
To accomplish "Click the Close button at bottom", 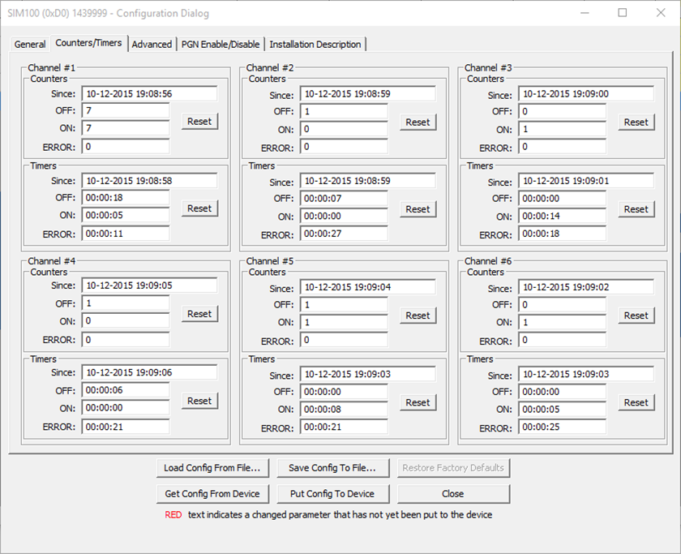I will (x=453, y=494).
